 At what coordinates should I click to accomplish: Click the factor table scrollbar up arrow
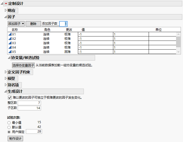[178, 34]
